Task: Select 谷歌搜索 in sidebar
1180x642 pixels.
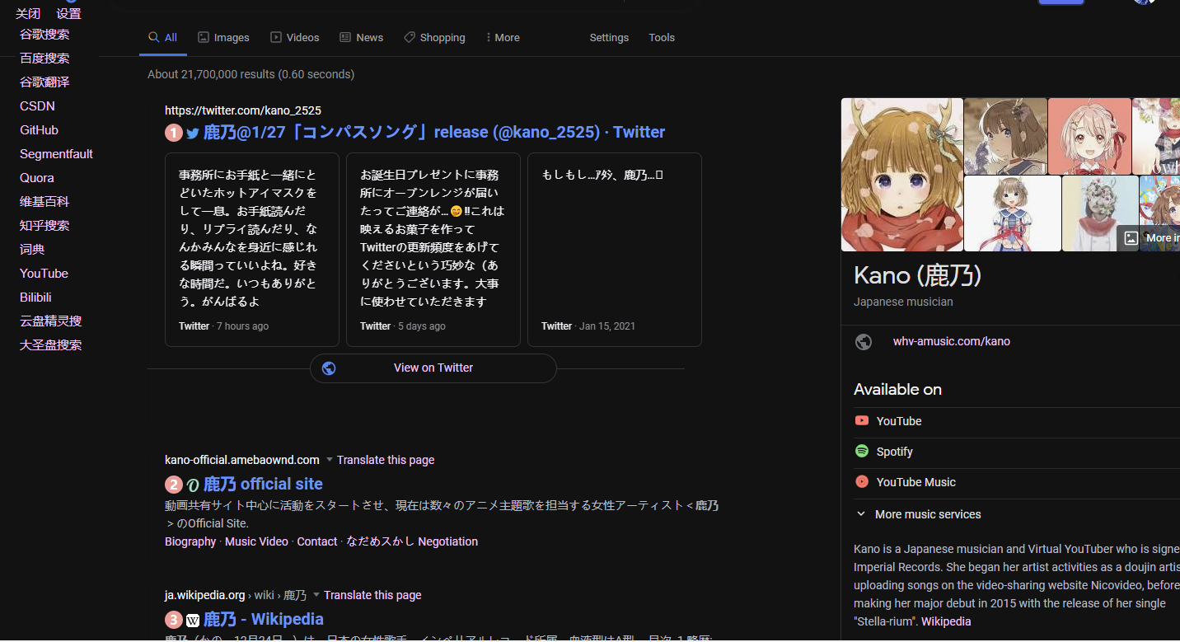Action: 44,35
